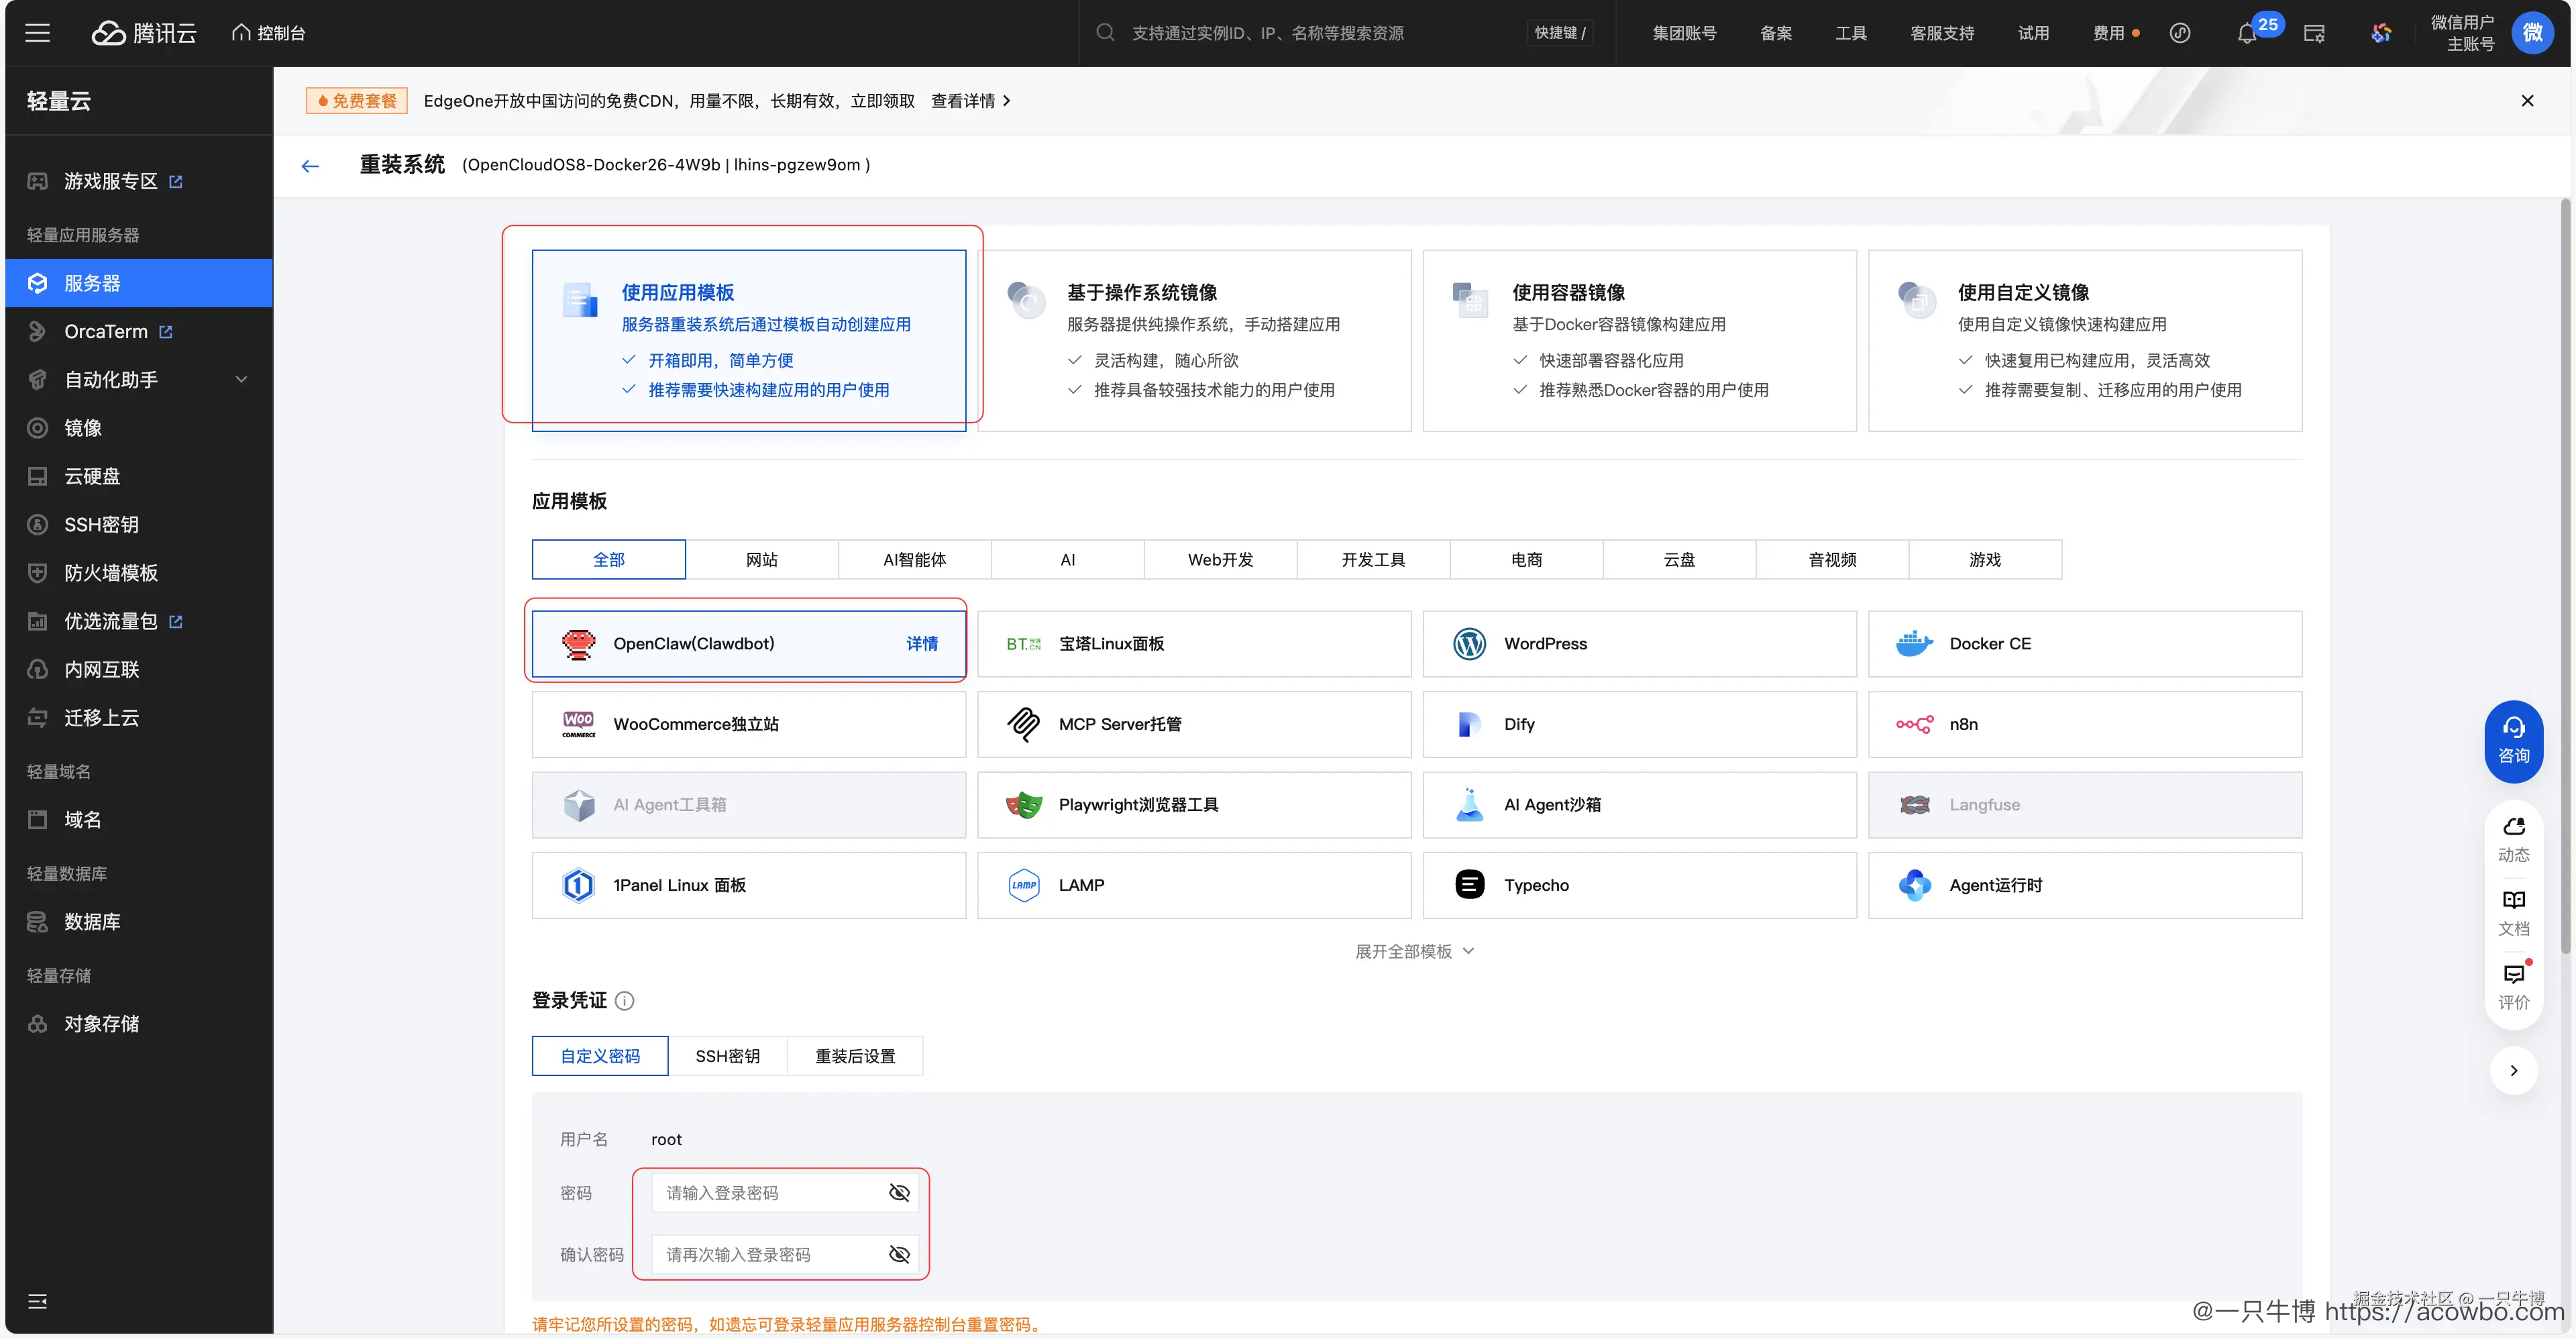Collapse the left sidebar
Screen dimensions: 2576x1339
pos(38,1301)
